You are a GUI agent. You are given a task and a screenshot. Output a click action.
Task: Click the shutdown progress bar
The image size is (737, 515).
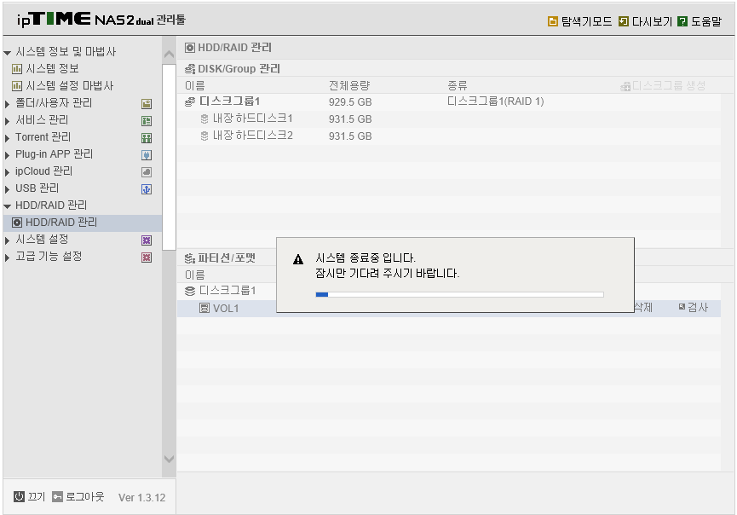460,295
